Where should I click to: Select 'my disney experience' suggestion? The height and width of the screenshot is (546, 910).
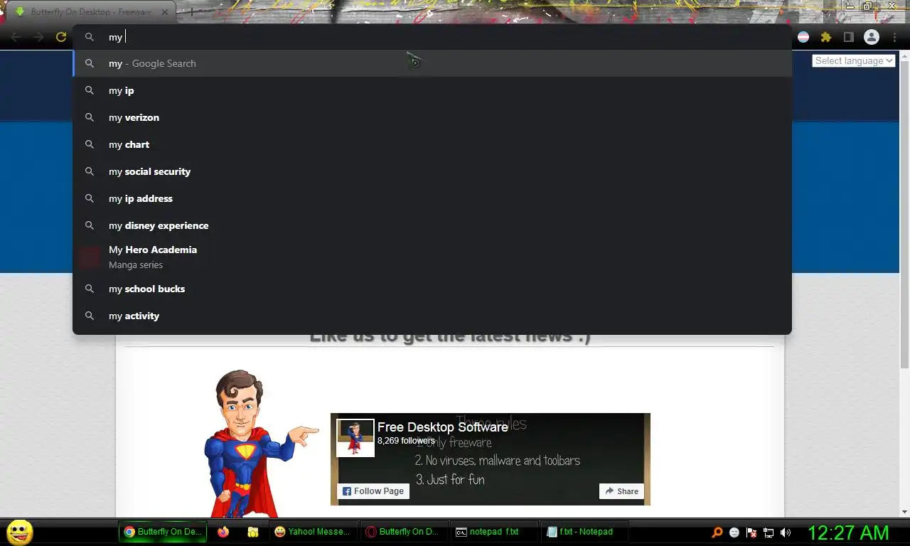pyautogui.click(x=432, y=225)
